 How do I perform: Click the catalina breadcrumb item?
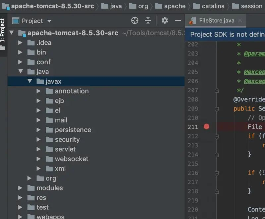[209, 6]
